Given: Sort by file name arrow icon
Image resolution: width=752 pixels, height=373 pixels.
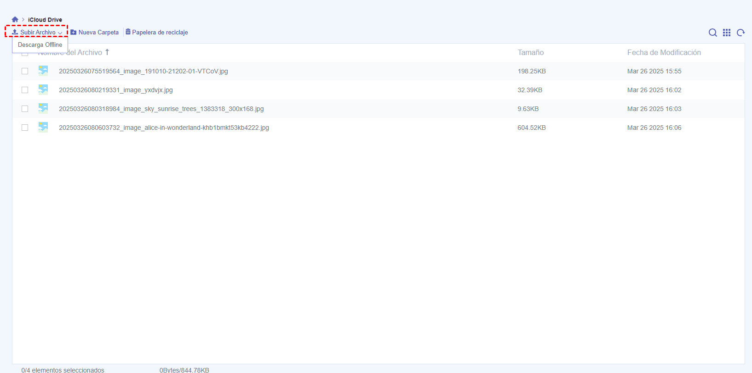Looking at the screenshot, I should pyautogui.click(x=107, y=52).
